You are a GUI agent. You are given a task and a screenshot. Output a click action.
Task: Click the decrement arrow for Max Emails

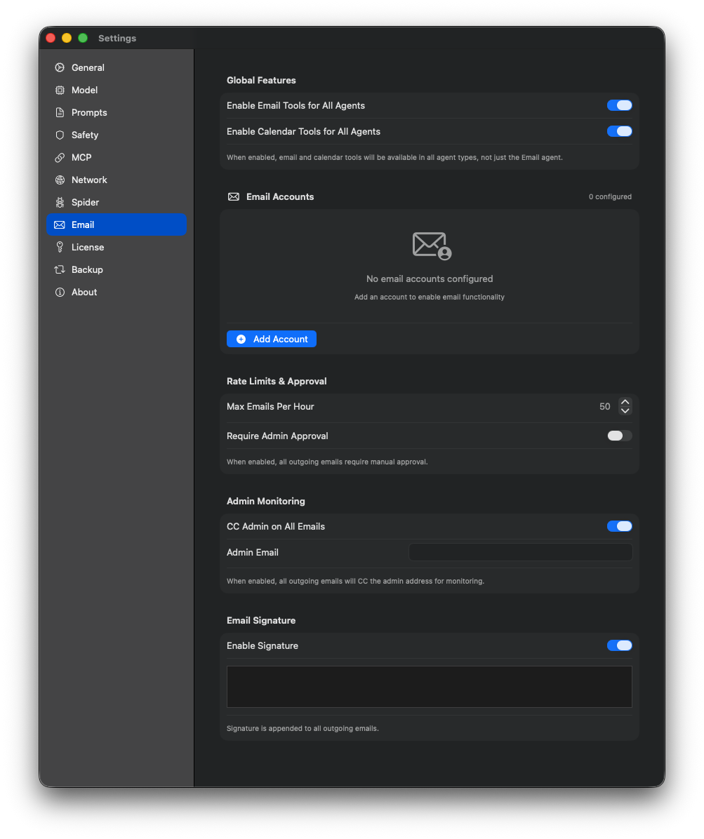click(x=624, y=410)
